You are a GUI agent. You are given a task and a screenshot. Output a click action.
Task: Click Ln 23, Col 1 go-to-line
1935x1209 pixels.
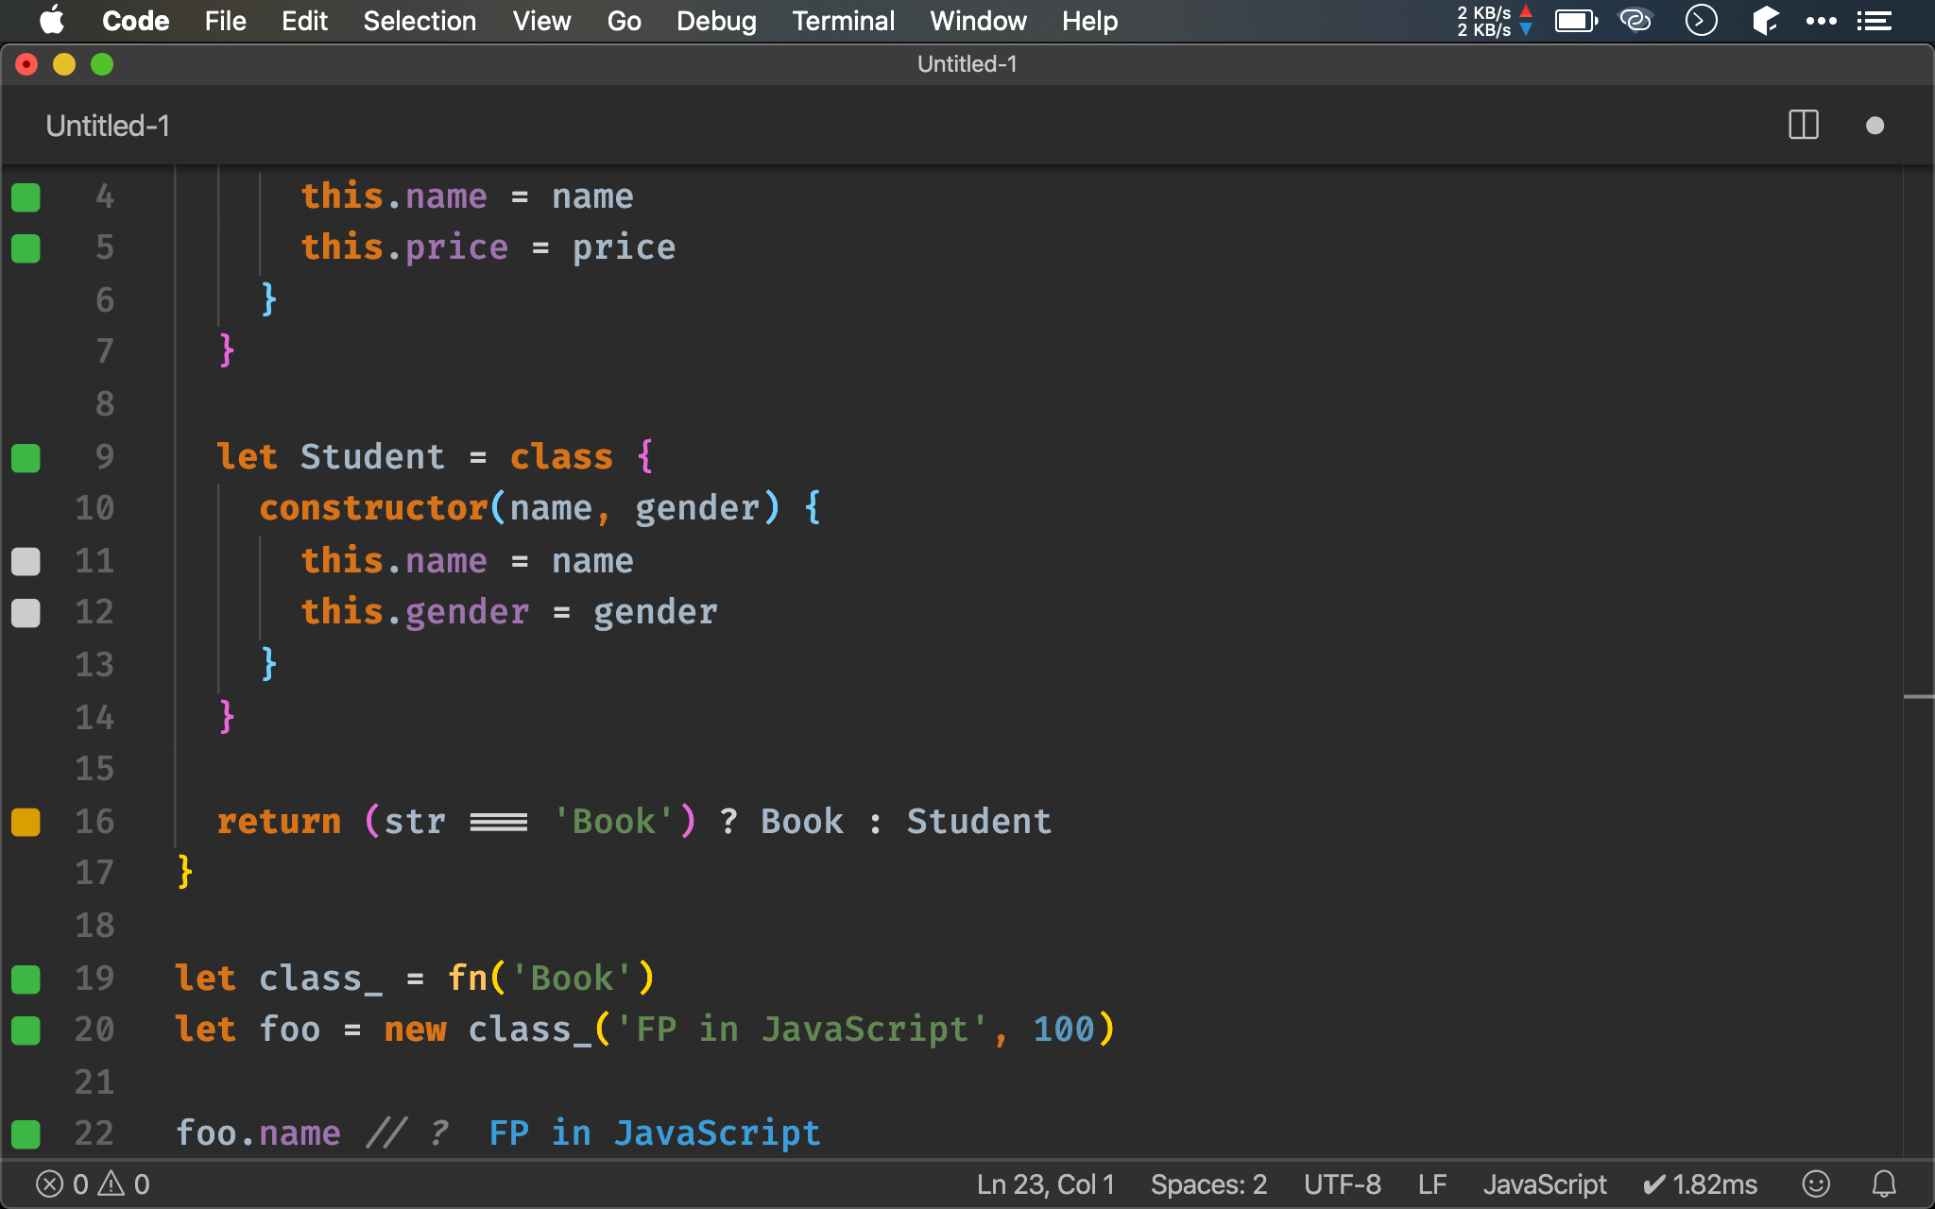coord(1045,1183)
